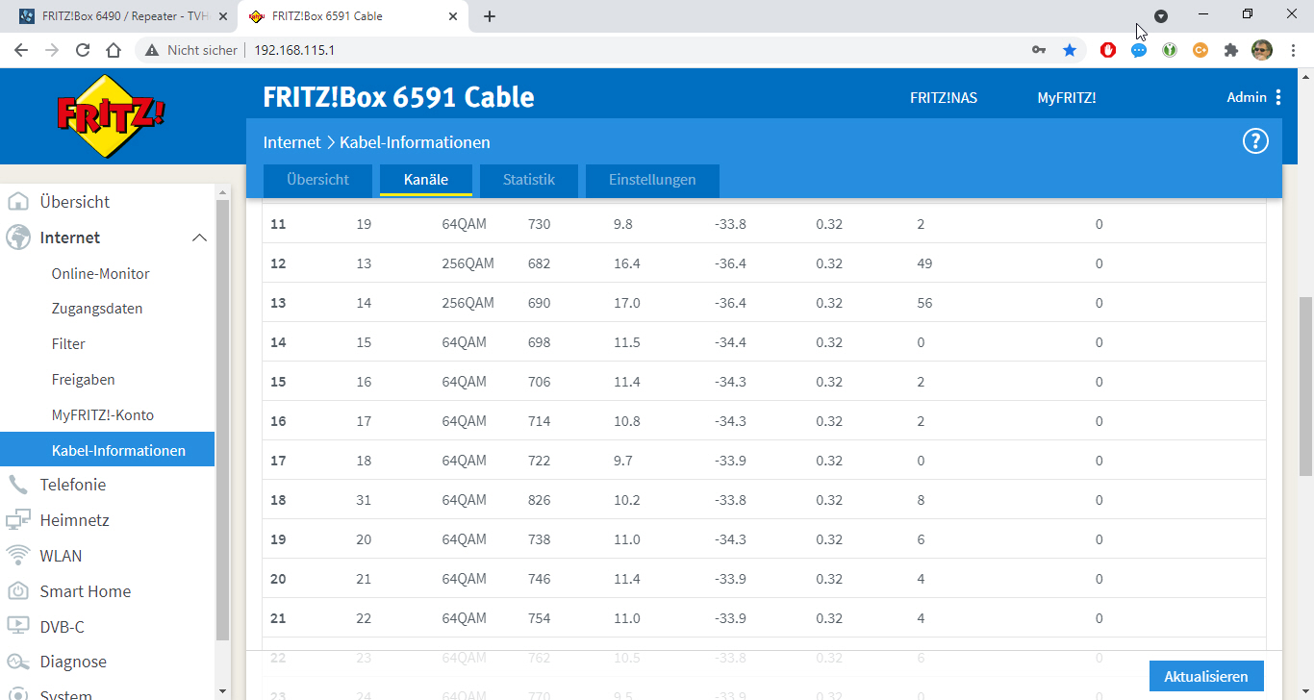Open MyFRITZ! header link
Viewport: 1314px width, 700px height.
[x=1067, y=98]
